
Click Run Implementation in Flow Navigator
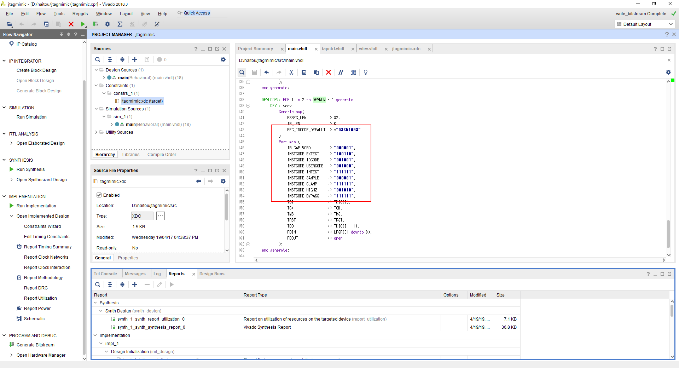[36, 206]
